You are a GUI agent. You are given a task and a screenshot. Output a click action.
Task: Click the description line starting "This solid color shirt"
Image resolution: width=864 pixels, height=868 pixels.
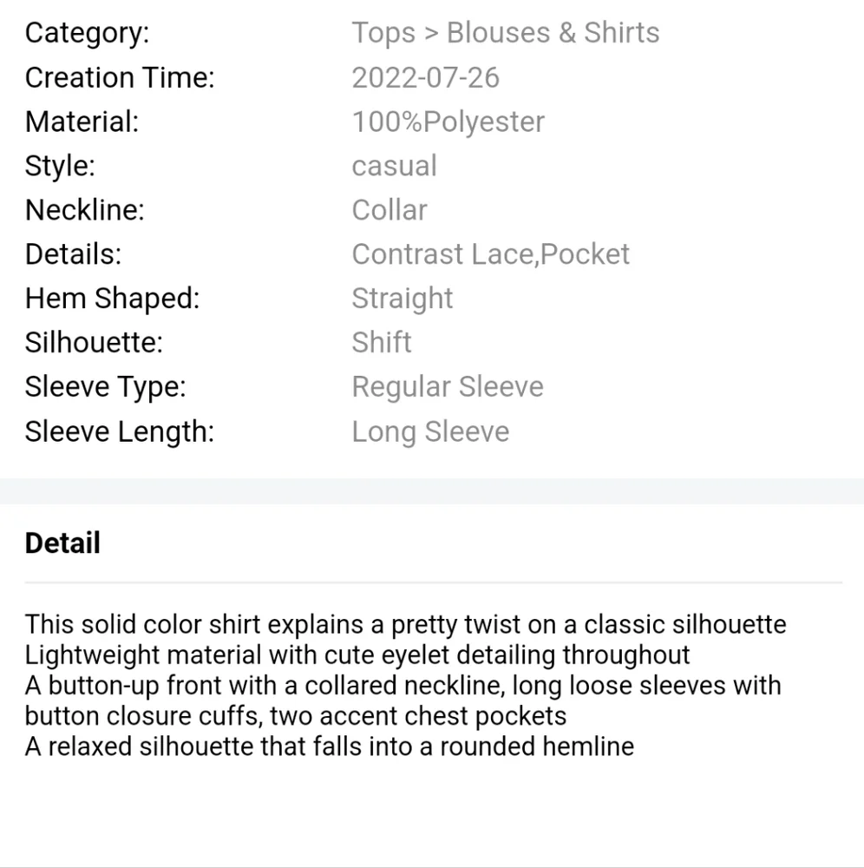[x=405, y=625]
